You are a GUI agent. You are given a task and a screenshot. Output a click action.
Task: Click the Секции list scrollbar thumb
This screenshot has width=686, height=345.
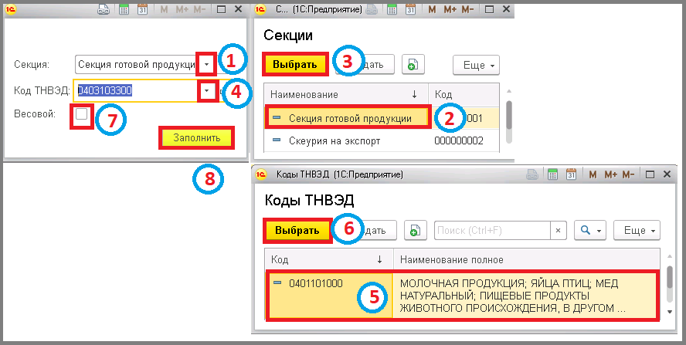tap(509, 114)
